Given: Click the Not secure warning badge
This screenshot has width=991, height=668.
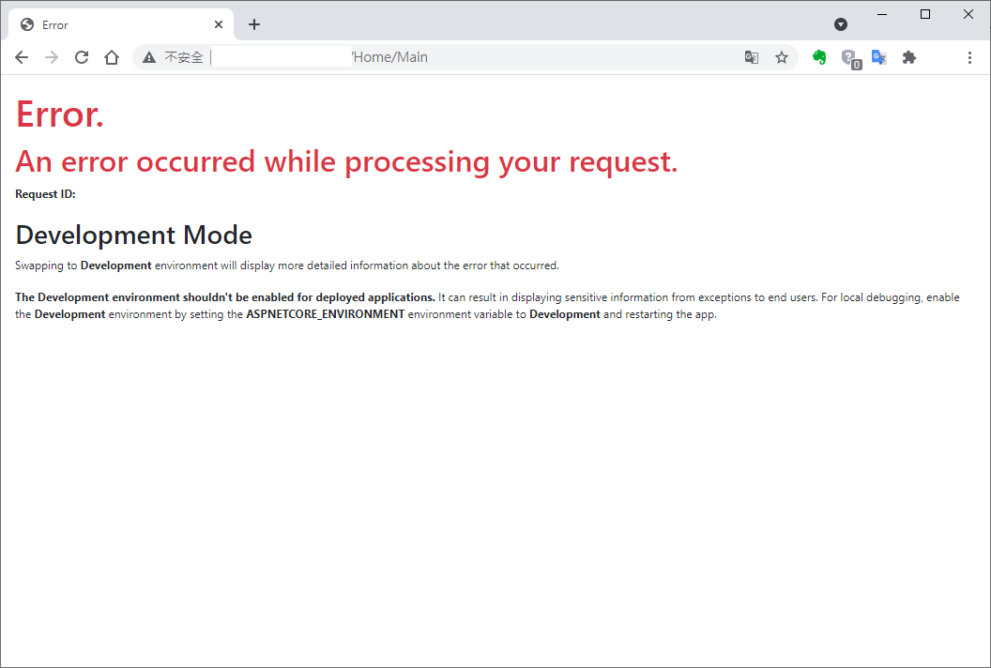Looking at the screenshot, I should (x=174, y=57).
